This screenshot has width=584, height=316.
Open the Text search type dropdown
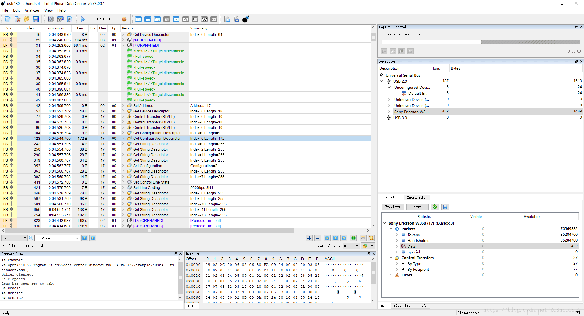pos(14,238)
